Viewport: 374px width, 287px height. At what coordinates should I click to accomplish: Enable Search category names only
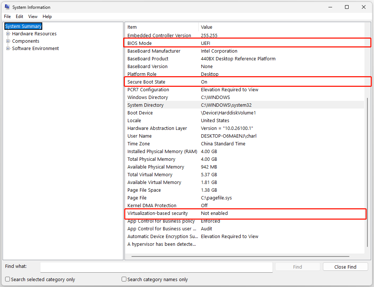(x=124, y=279)
